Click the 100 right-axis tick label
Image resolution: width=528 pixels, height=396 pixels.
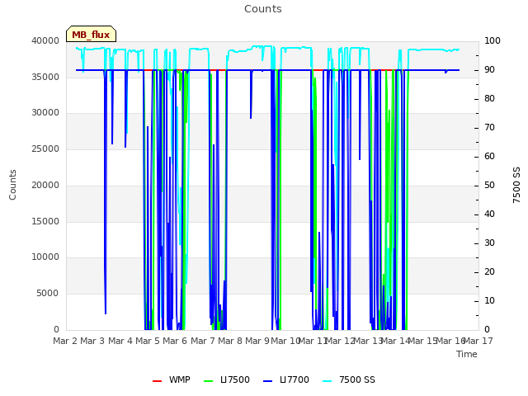click(493, 40)
